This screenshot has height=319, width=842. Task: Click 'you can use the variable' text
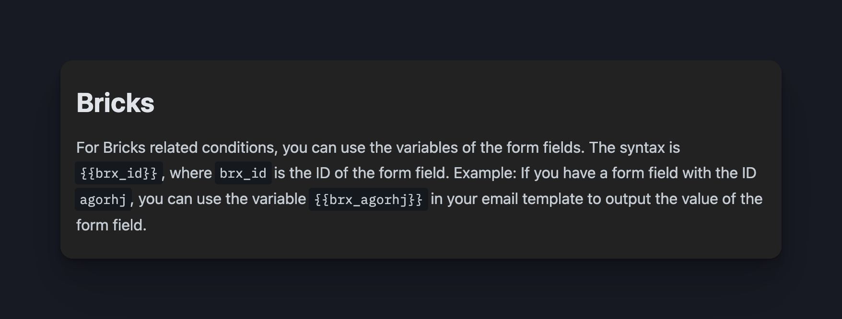[x=222, y=199]
